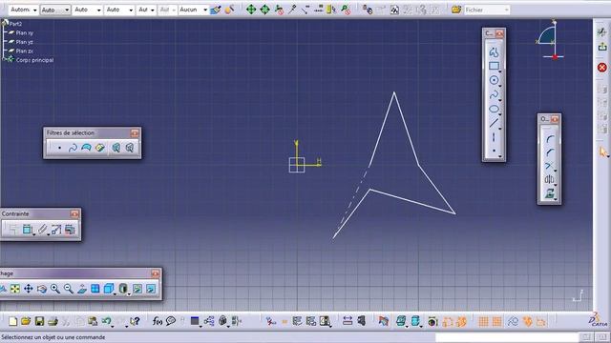Click the Open file folder icon

(26, 321)
